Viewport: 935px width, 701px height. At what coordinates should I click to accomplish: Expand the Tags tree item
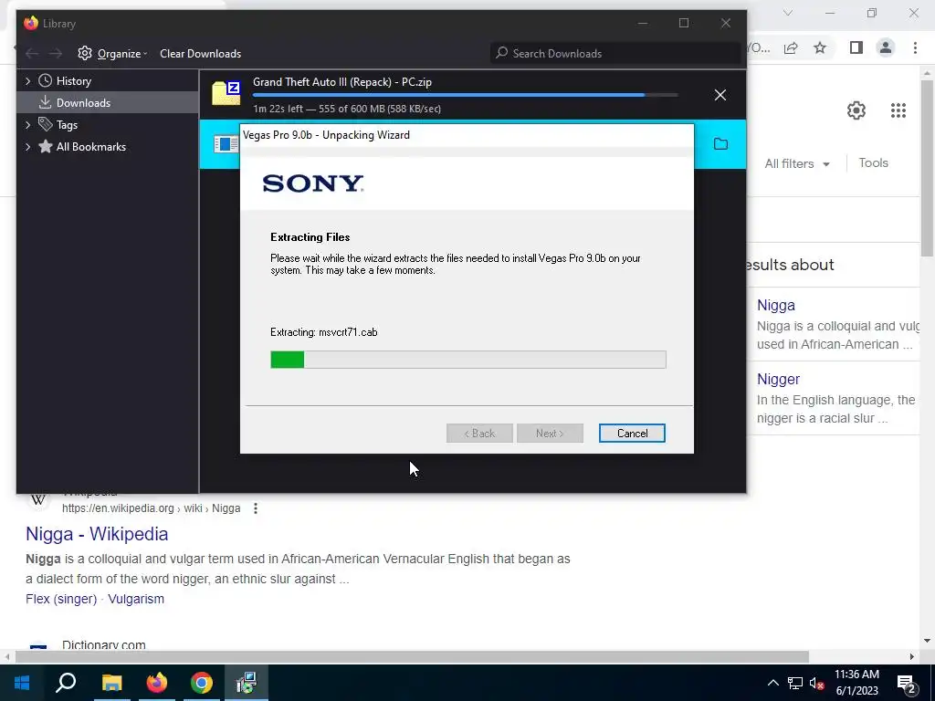(x=27, y=124)
